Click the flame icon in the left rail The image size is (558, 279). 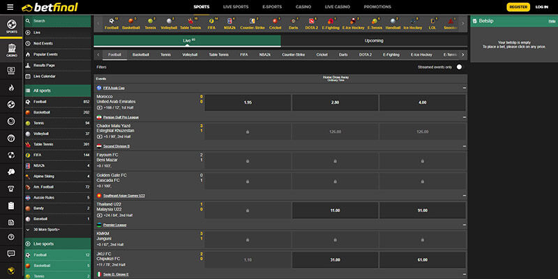pos(11,88)
